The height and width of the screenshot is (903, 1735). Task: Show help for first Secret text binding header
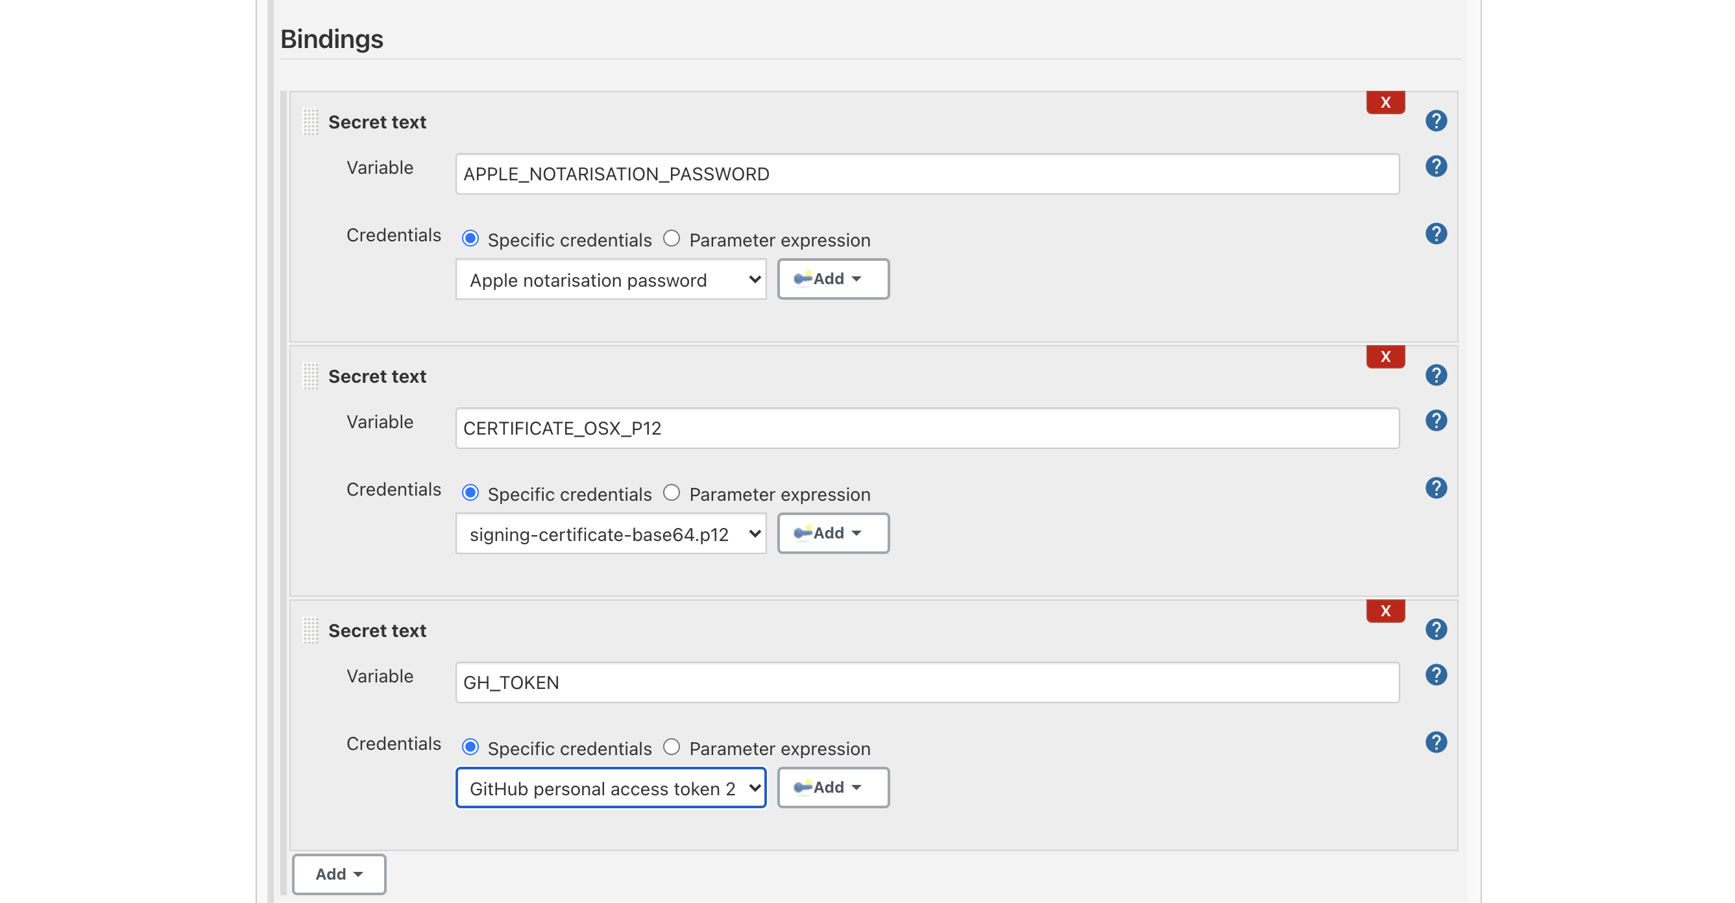point(1435,121)
